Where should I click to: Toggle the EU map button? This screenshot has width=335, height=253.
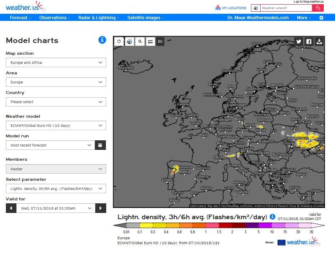pos(160,41)
